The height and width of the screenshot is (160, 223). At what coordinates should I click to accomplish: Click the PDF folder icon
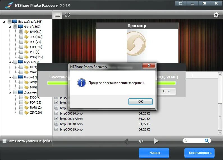(x=26, y=102)
